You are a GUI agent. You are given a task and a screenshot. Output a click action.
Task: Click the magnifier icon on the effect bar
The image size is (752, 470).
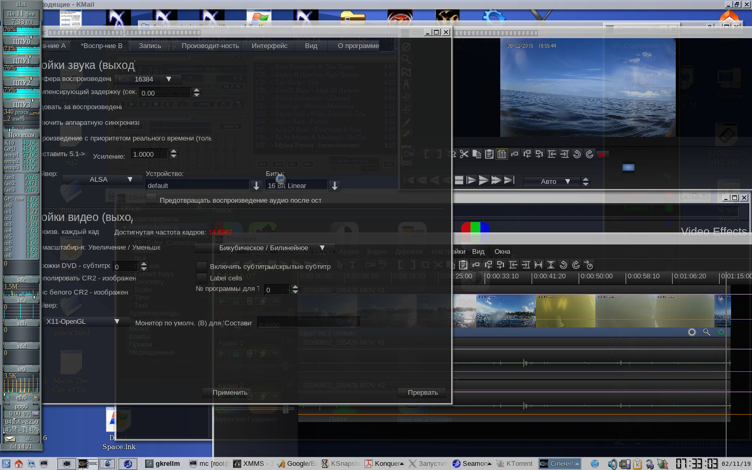[x=707, y=332]
